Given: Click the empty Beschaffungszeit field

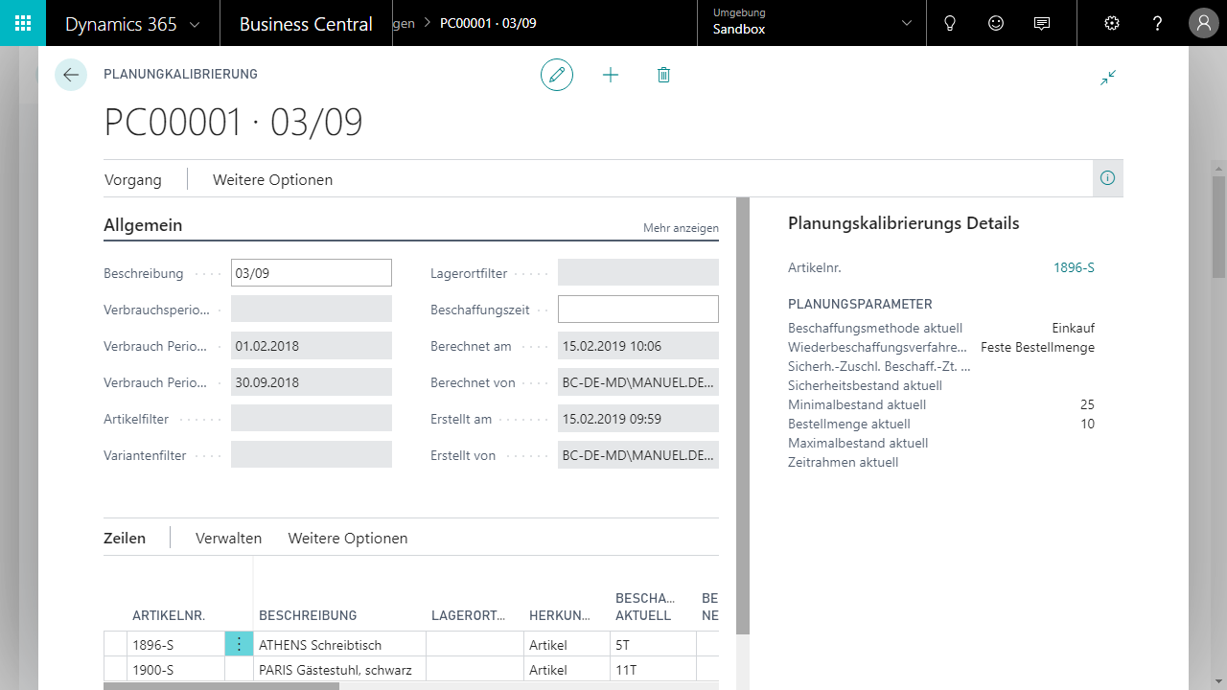Looking at the screenshot, I should click(x=638, y=310).
